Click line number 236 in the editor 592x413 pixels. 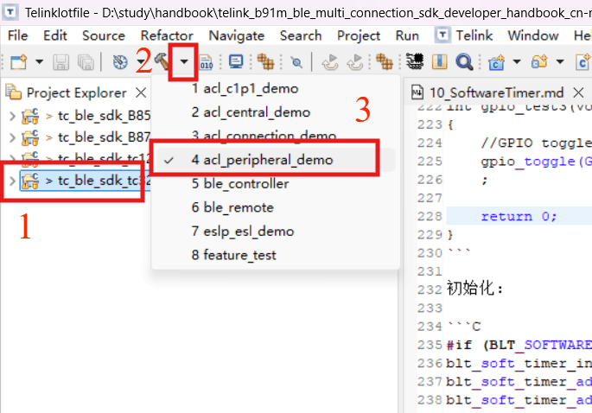click(x=430, y=363)
